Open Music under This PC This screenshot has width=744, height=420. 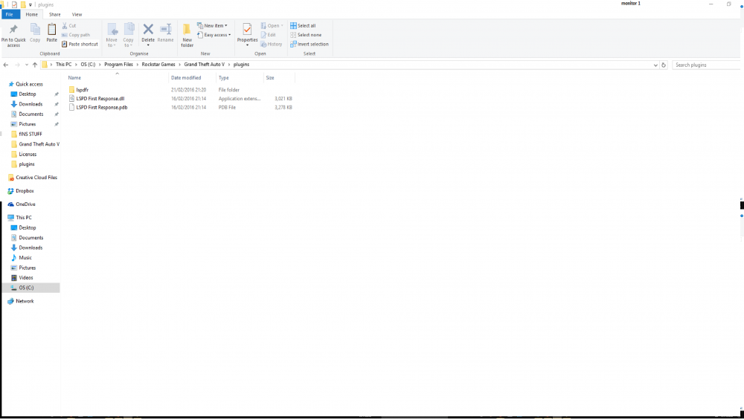pos(25,257)
